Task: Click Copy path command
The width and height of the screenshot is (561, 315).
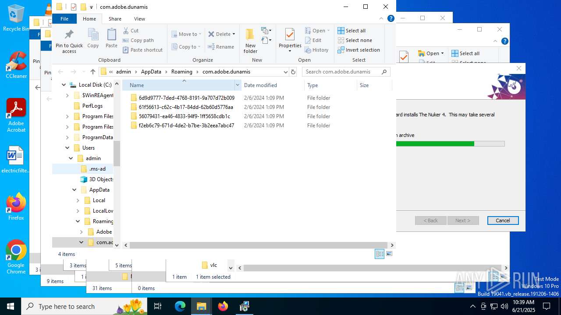Action: [x=138, y=40]
